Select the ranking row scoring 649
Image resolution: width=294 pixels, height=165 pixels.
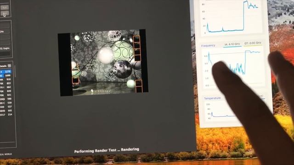tap(6, 91)
